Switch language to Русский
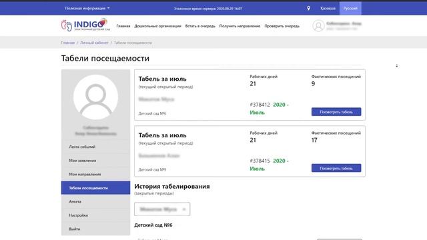 point(350,8)
